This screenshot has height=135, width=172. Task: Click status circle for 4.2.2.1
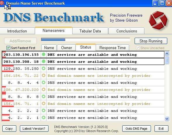(x=44, y=117)
